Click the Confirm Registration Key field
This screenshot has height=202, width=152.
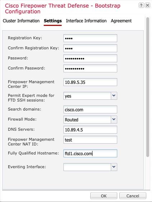[x=90, y=48]
